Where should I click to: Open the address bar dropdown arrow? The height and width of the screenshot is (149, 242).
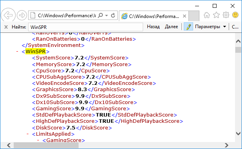(x=106, y=15)
